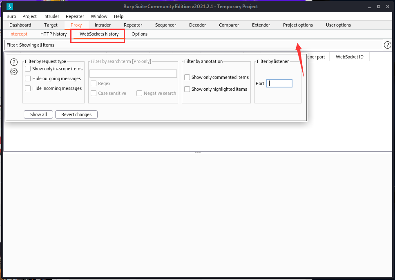Viewport: 395px width, 280px height.
Task: Click the search term input field
Action: click(133, 74)
